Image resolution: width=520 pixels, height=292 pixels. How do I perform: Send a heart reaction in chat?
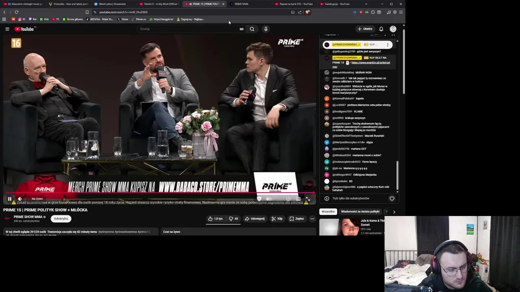coord(392,198)
